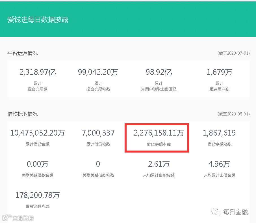
Task: Click the 10,475,052.20万 value
Action: tap(38, 133)
